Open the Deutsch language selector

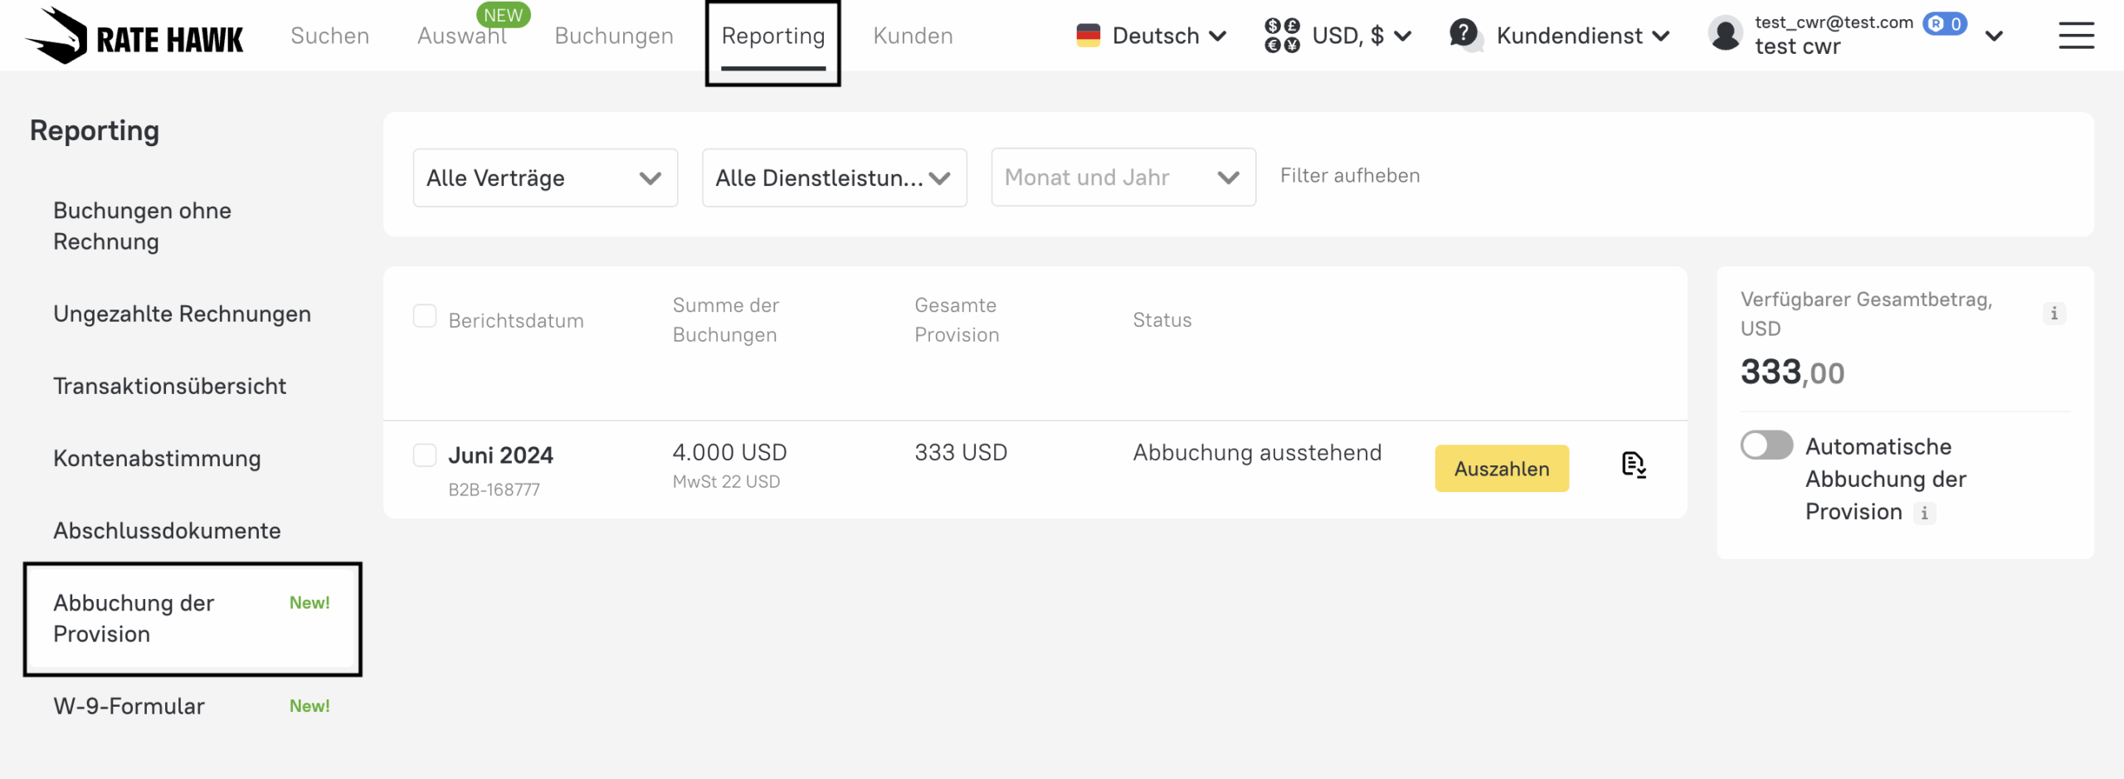[x=1152, y=36]
